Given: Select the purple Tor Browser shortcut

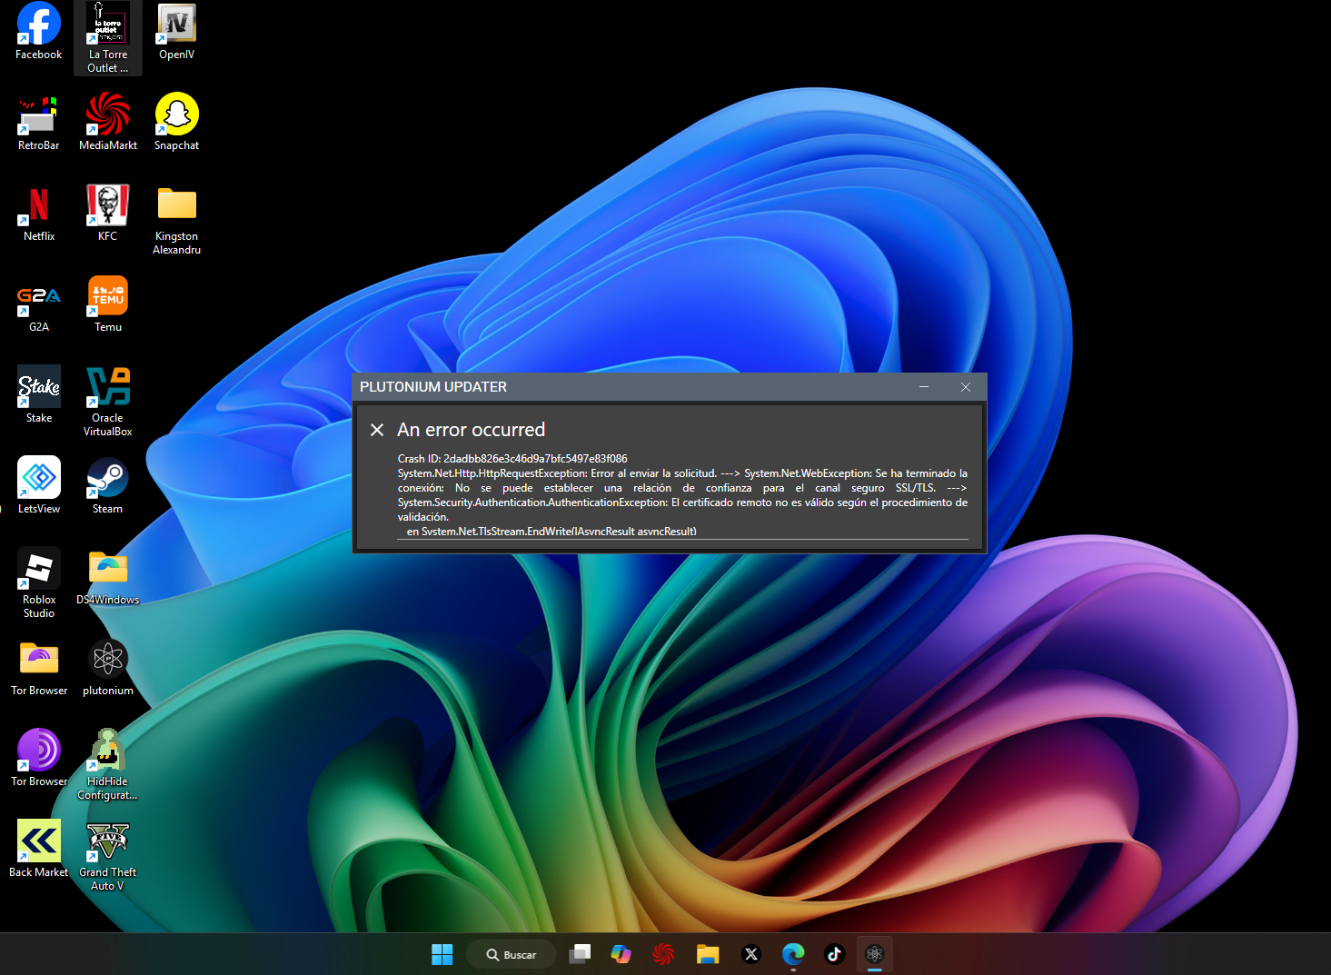Looking at the screenshot, I should tap(39, 760).
